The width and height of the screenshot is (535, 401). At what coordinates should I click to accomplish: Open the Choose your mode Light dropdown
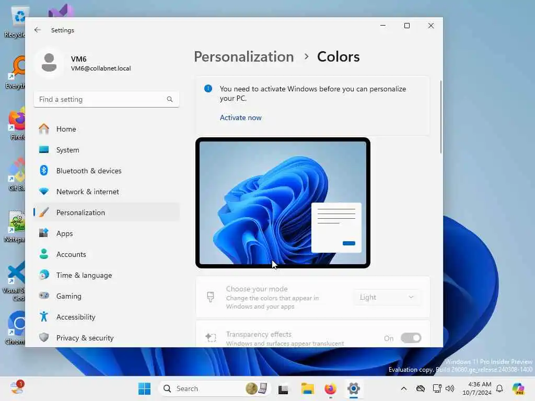387,297
